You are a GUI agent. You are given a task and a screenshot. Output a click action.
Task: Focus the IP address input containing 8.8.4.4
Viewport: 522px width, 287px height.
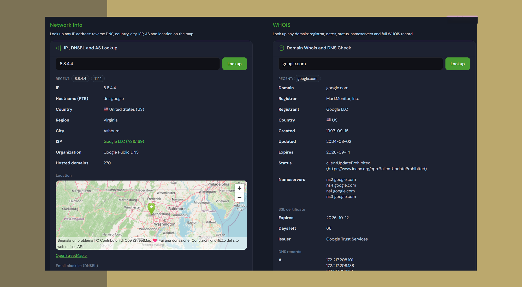138,64
